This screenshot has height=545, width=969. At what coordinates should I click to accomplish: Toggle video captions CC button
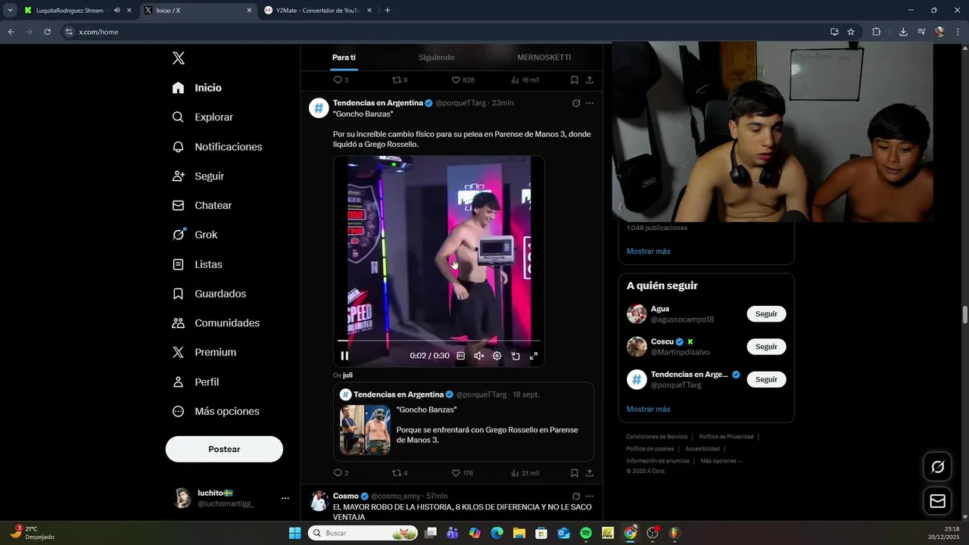pyautogui.click(x=460, y=356)
